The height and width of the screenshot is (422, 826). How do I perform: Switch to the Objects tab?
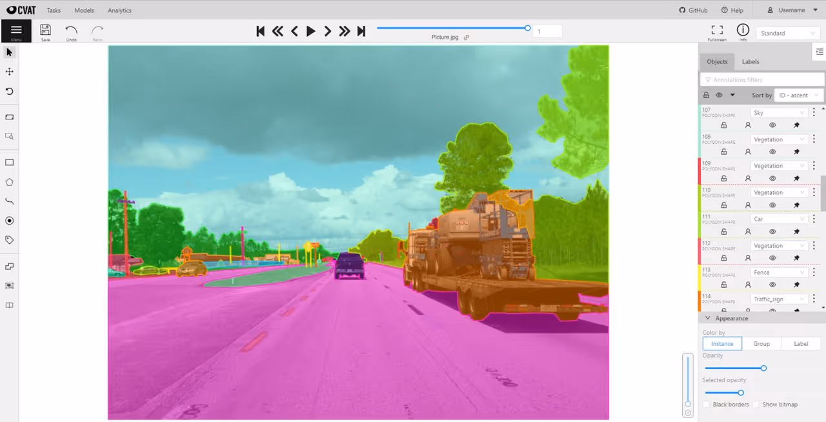[x=717, y=62]
